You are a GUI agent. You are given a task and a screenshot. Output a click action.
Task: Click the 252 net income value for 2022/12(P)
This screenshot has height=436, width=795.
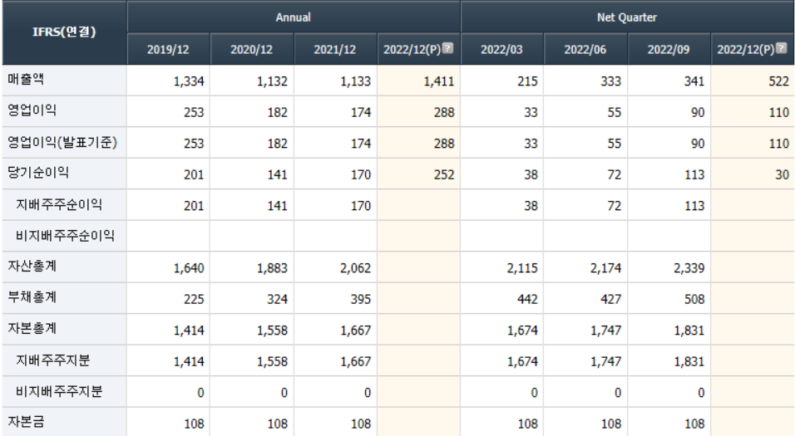(444, 174)
